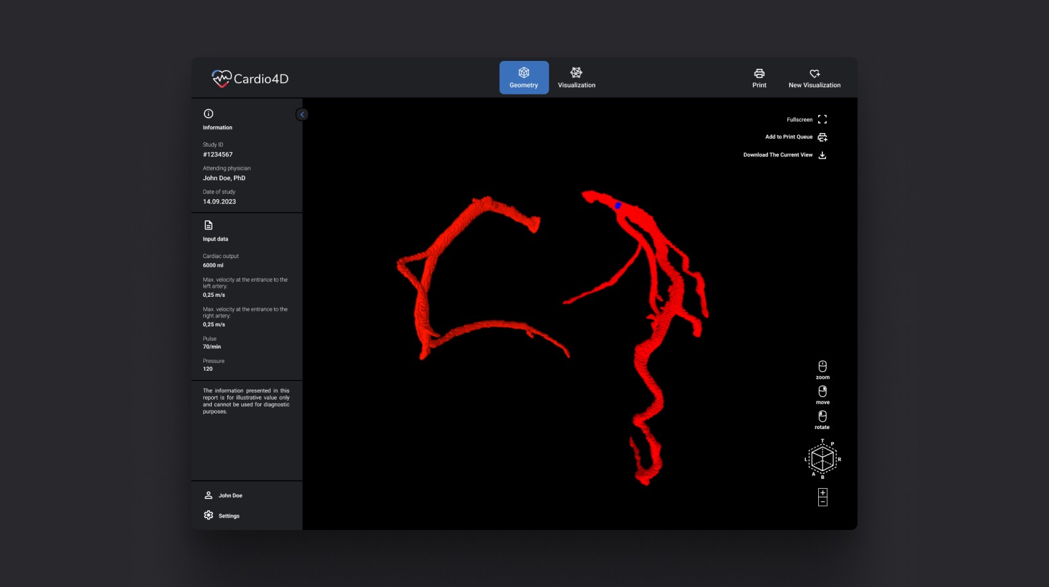
Task: Select attending physician John Doe, PhD
Action: (x=224, y=178)
